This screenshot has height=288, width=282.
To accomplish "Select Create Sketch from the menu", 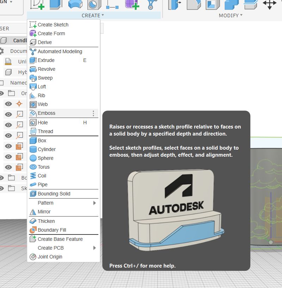I will pos(63,25).
